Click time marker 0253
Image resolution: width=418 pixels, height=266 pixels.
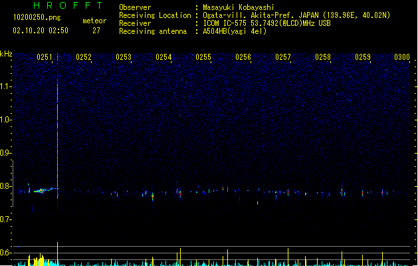124,57
